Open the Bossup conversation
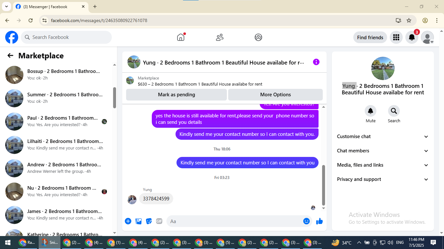Viewport: 444px width, 249px height. click(x=57, y=75)
